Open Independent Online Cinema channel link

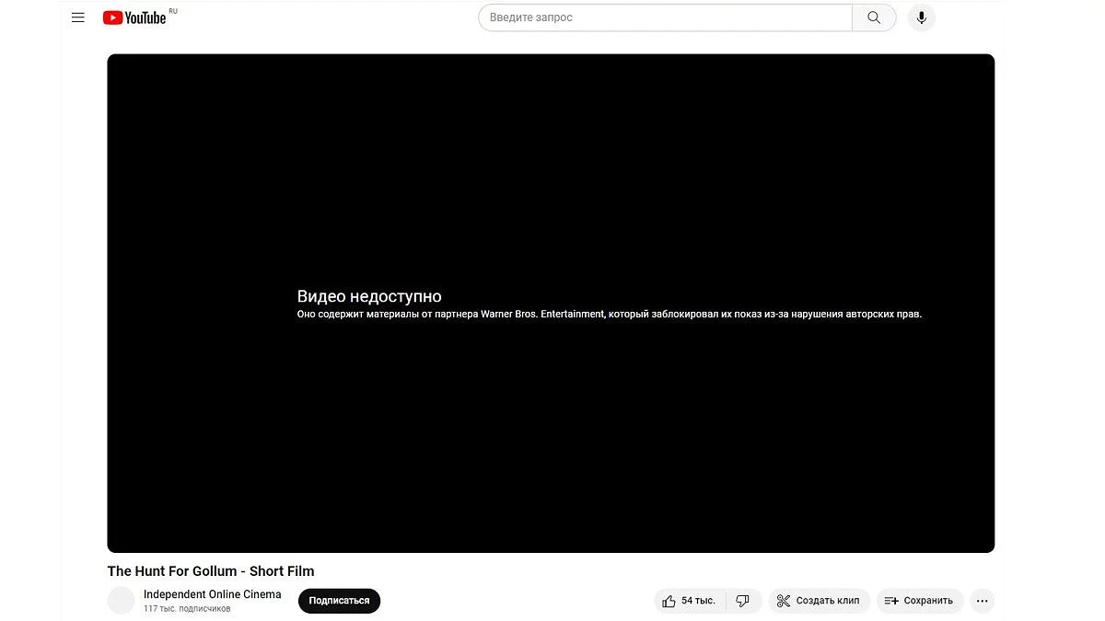pyautogui.click(x=213, y=594)
